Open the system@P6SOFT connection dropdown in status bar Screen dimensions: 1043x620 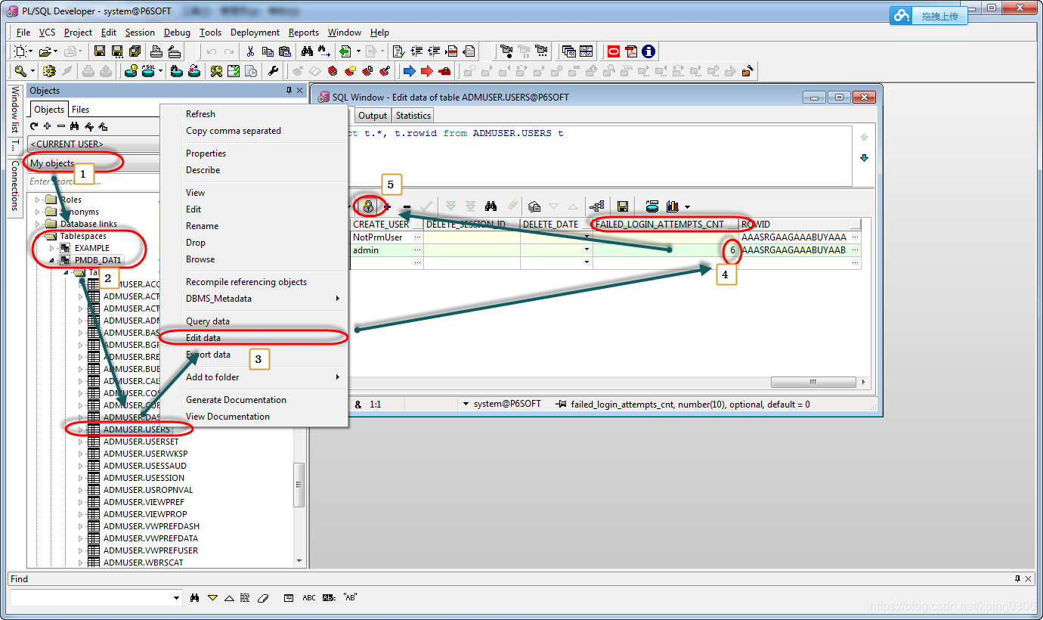pos(466,405)
